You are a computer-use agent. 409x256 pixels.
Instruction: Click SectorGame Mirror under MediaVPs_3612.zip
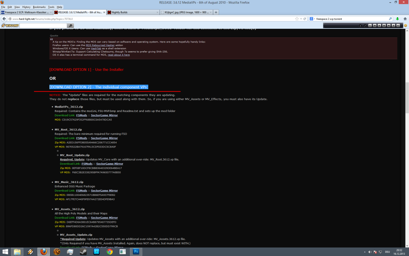pos(104,115)
